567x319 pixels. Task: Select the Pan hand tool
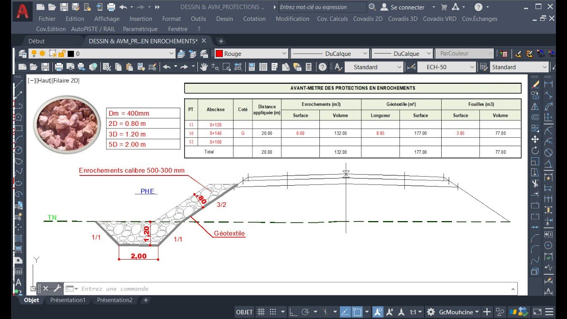click(x=204, y=67)
